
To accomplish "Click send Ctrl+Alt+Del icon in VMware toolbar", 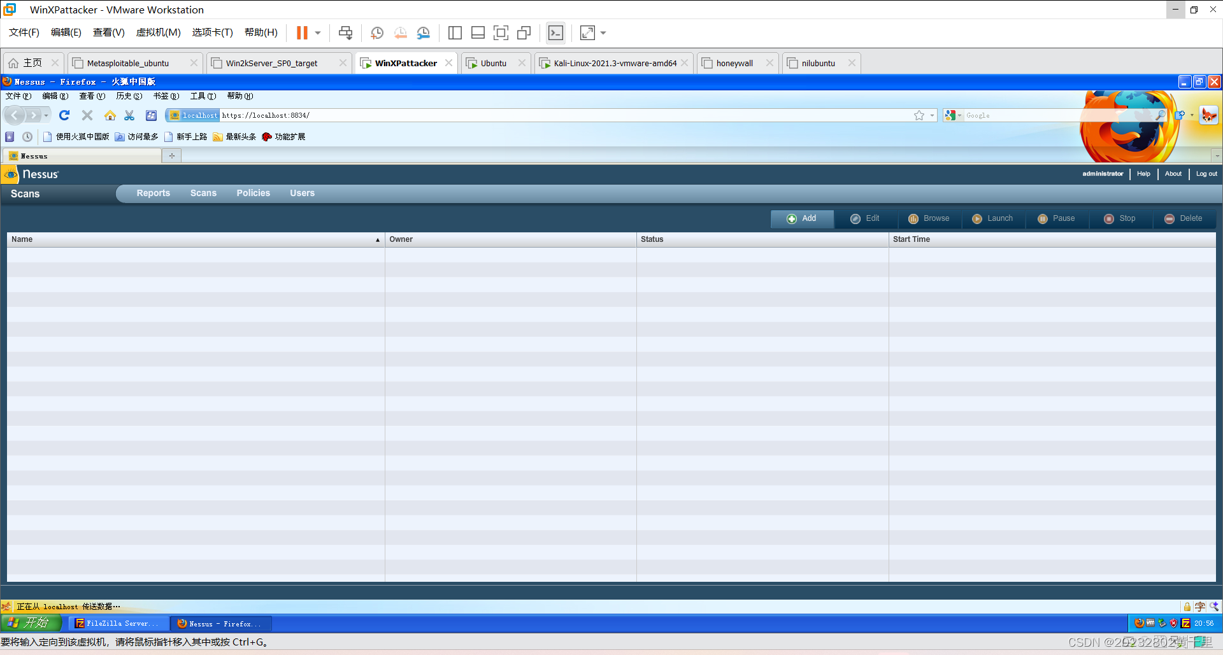I will [x=345, y=32].
